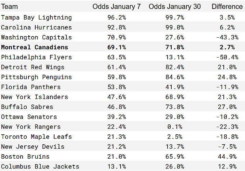
Task: Click Florida Panthers' 53.8% January 7 odds
Action: coord(117,87)
